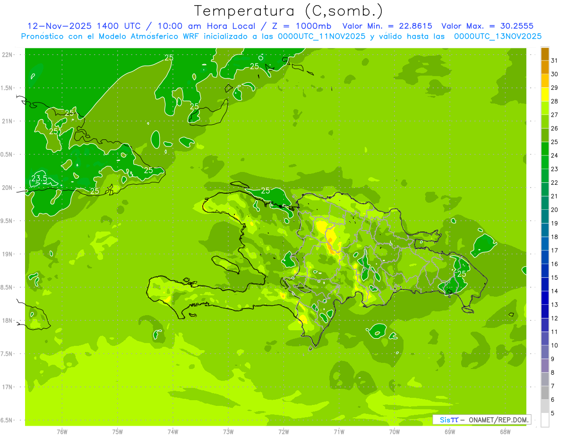The height and width of the screenshot is (438, 567).
Task: Click the "23.5" contour label over Cuba
Action: tap(39, 178)
